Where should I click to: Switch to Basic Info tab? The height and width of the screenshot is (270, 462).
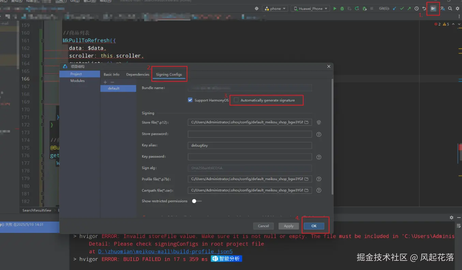(111, 74)
